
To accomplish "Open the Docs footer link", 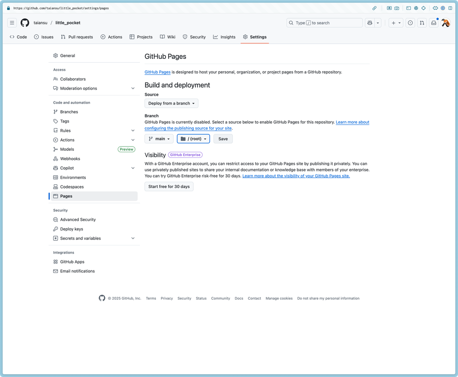I will coord(239,298).
